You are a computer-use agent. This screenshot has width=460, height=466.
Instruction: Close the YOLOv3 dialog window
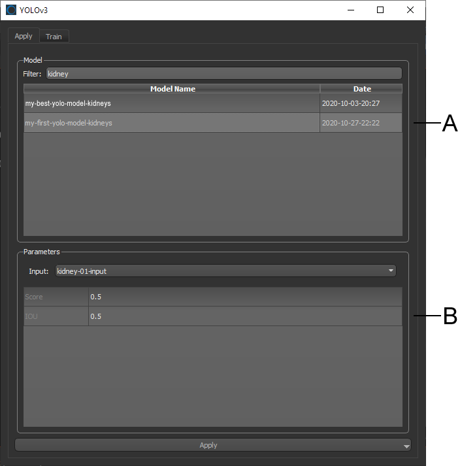(x=410, y=10)
